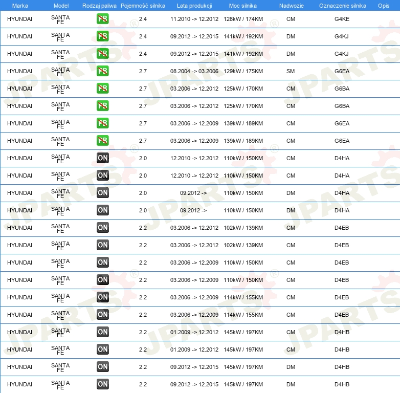Click the Nadwozie column header
This screenshot has height=393, width=400.
pos(292,6)
